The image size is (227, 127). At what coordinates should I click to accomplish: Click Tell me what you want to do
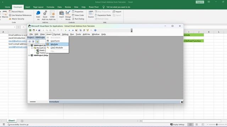coord(118,7)
